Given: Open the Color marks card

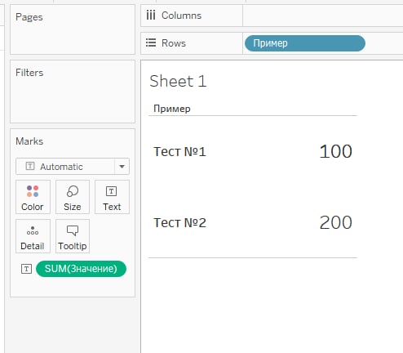Looking at the screenshot, I should [33, 197].
